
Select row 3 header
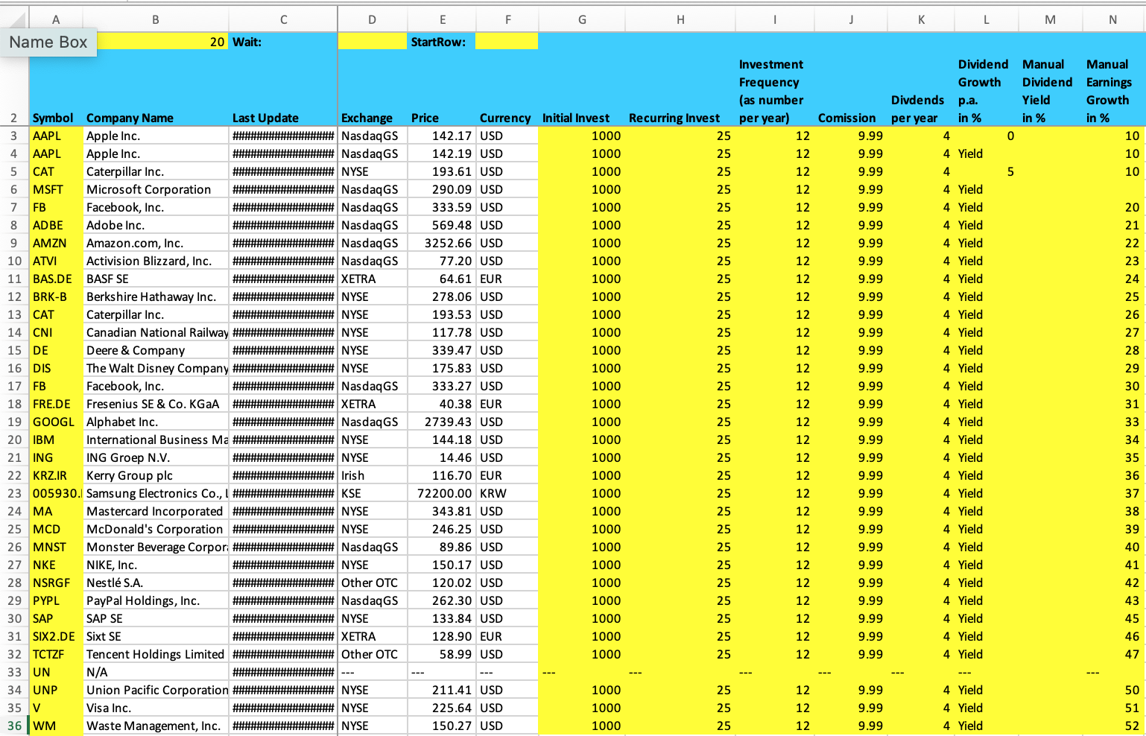pos(14,136)
